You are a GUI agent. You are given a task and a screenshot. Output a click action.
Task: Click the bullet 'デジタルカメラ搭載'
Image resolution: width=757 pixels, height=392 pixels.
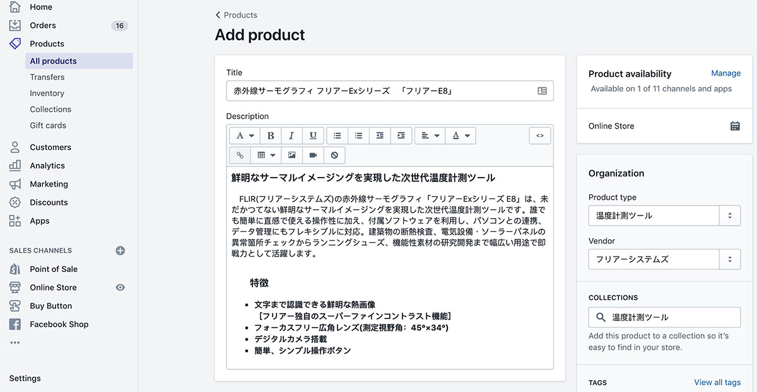pyautogui.click(x=291, y=339)
